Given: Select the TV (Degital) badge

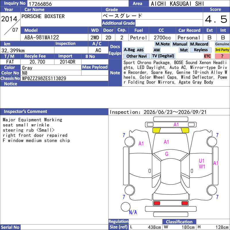Looking at the screenshot, I should coord(163,56).
